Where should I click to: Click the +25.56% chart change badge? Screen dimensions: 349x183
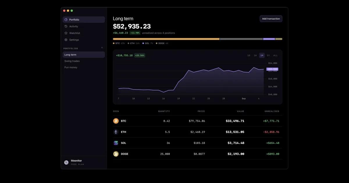click(140, 55)
